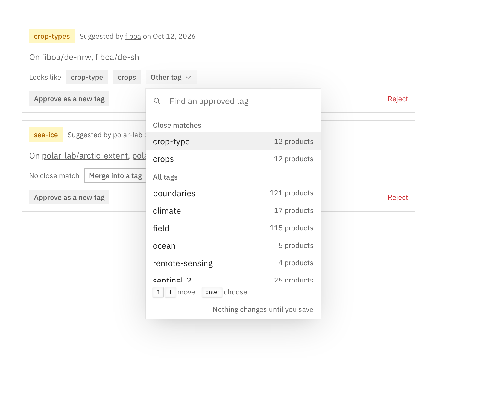
Task: Open the polar-lab/arctic-extent product link
Action: click(85, 156)
